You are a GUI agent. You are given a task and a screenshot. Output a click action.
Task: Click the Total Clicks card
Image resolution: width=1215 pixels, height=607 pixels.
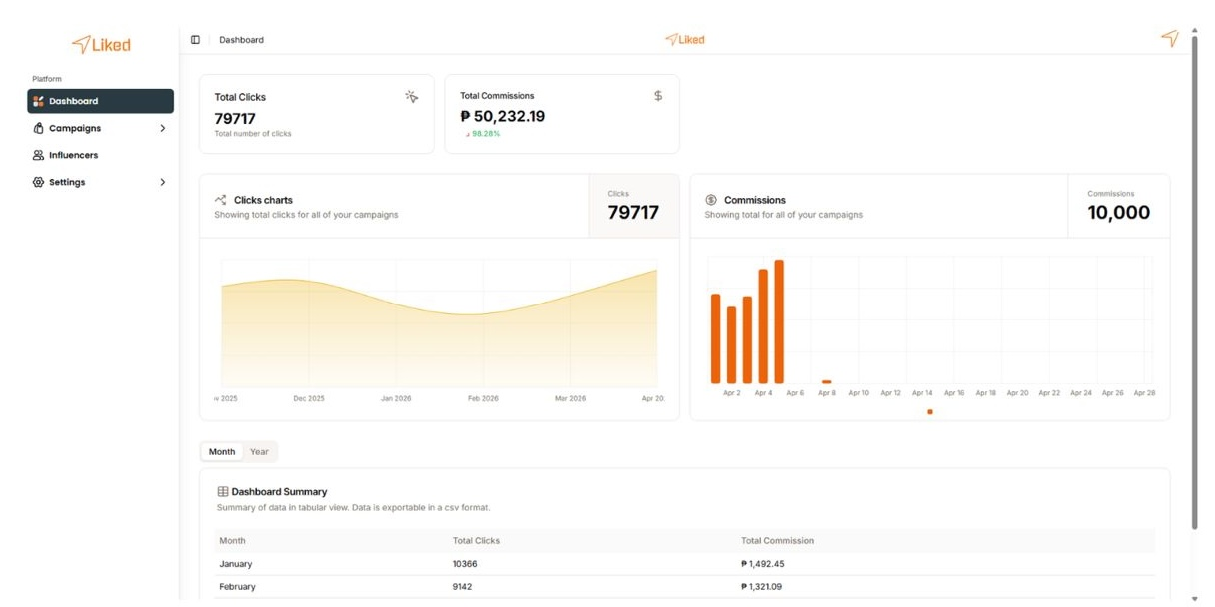click(317, 114)
